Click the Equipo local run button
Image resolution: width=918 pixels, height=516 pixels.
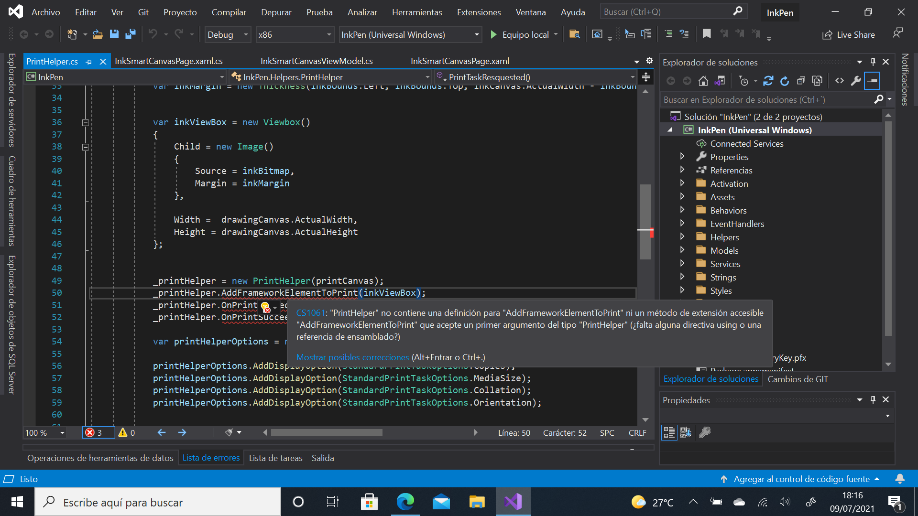coord(520,34)
